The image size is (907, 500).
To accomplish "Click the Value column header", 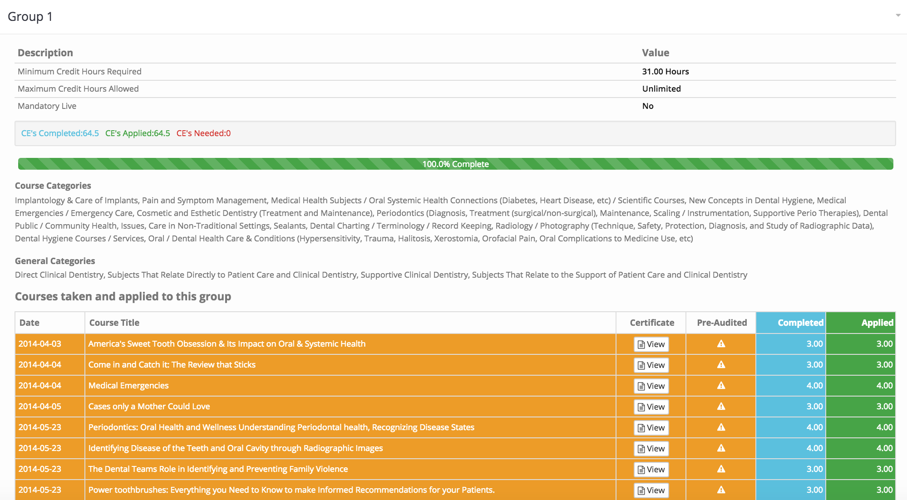I will (656, 53).
